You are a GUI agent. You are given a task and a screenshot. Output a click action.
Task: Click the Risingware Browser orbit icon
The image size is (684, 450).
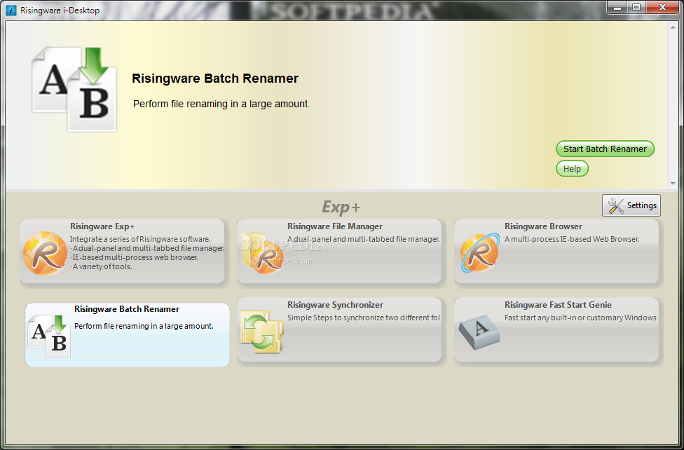[480, 253]
